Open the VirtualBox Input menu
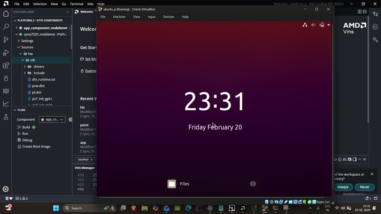381x214 pixels. tap(152, 17)
